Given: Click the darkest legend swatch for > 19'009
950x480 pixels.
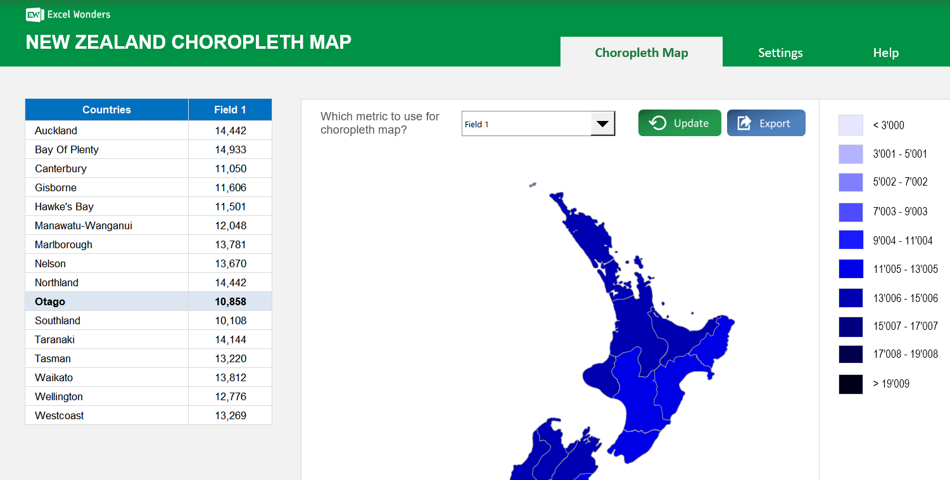Looking at the screenshot, I should [x=851, y=384].
